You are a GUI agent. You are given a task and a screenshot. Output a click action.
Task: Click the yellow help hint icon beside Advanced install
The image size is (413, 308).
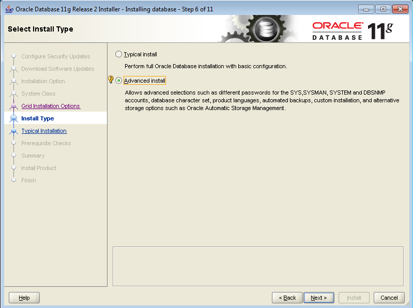tap(111, 79)
